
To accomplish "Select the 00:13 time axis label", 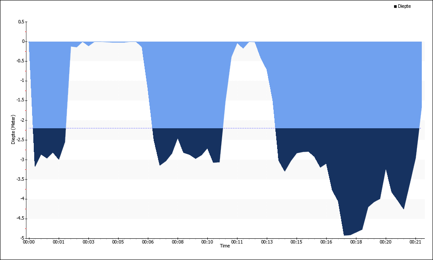I will click(x=267, y=242).
